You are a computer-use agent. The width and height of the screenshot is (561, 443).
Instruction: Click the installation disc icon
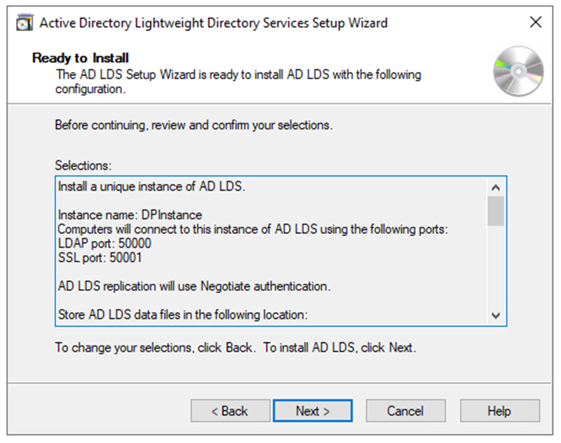tap(518, 71)
